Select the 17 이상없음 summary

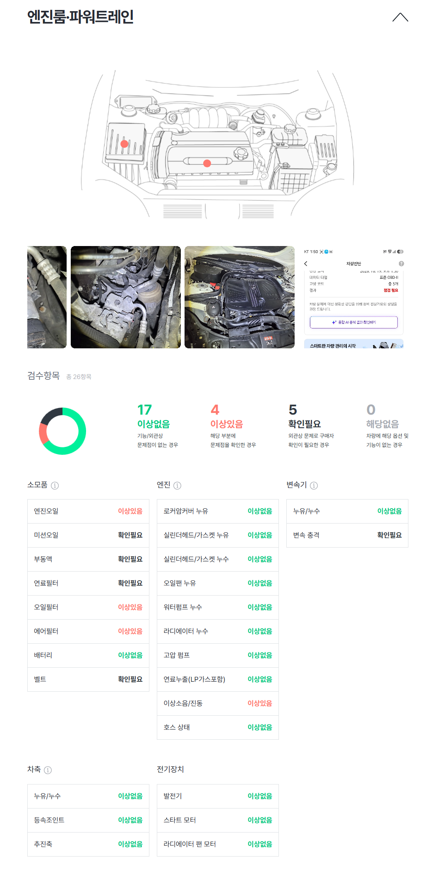pos(158,426)
